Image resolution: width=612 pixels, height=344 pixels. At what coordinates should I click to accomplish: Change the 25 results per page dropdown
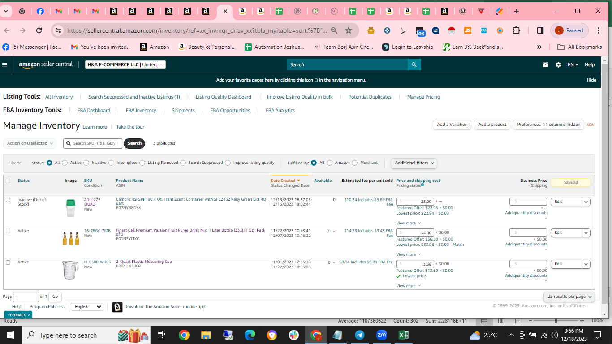[x=569, y=297]
